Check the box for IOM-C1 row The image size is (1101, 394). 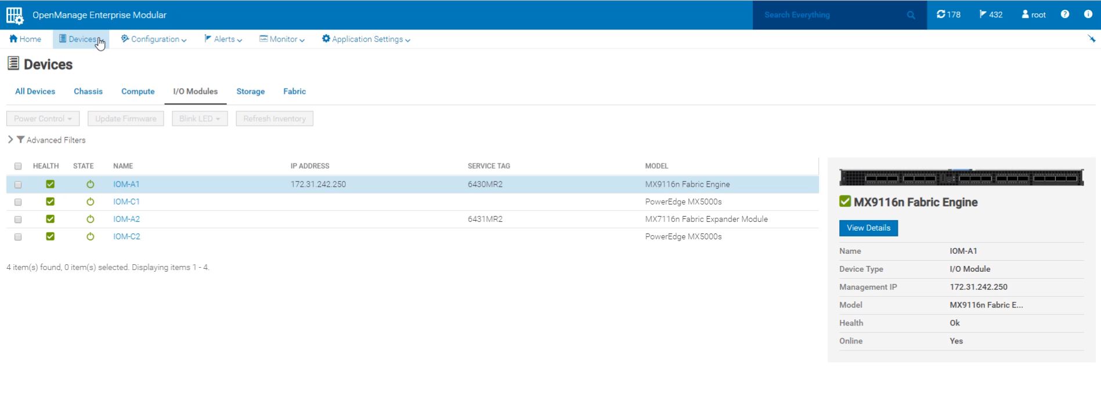(18, 202)
